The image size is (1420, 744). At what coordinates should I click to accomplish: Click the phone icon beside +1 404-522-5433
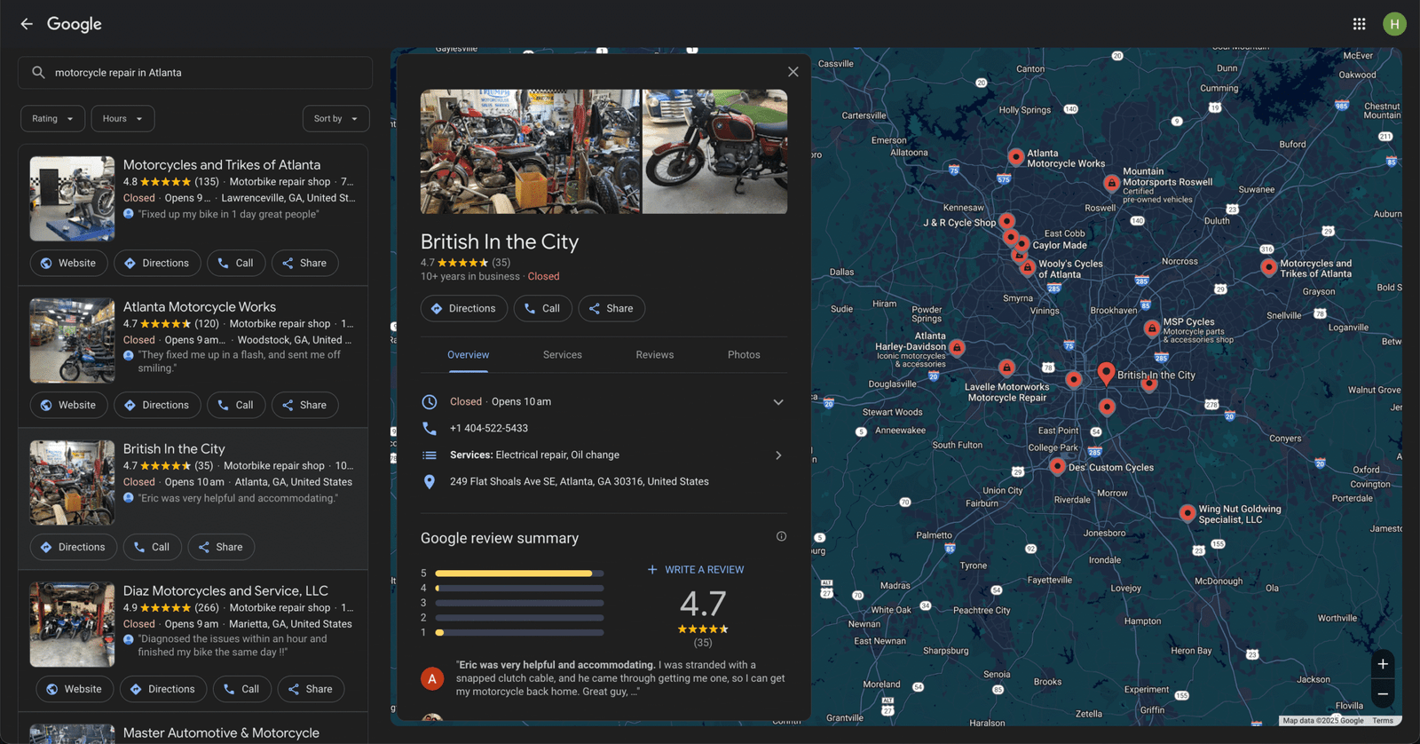[x=430, y=428]
